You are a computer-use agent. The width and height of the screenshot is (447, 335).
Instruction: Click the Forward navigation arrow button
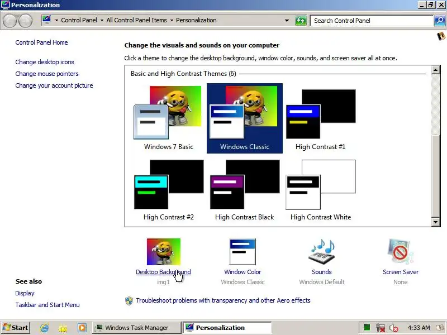25,21
